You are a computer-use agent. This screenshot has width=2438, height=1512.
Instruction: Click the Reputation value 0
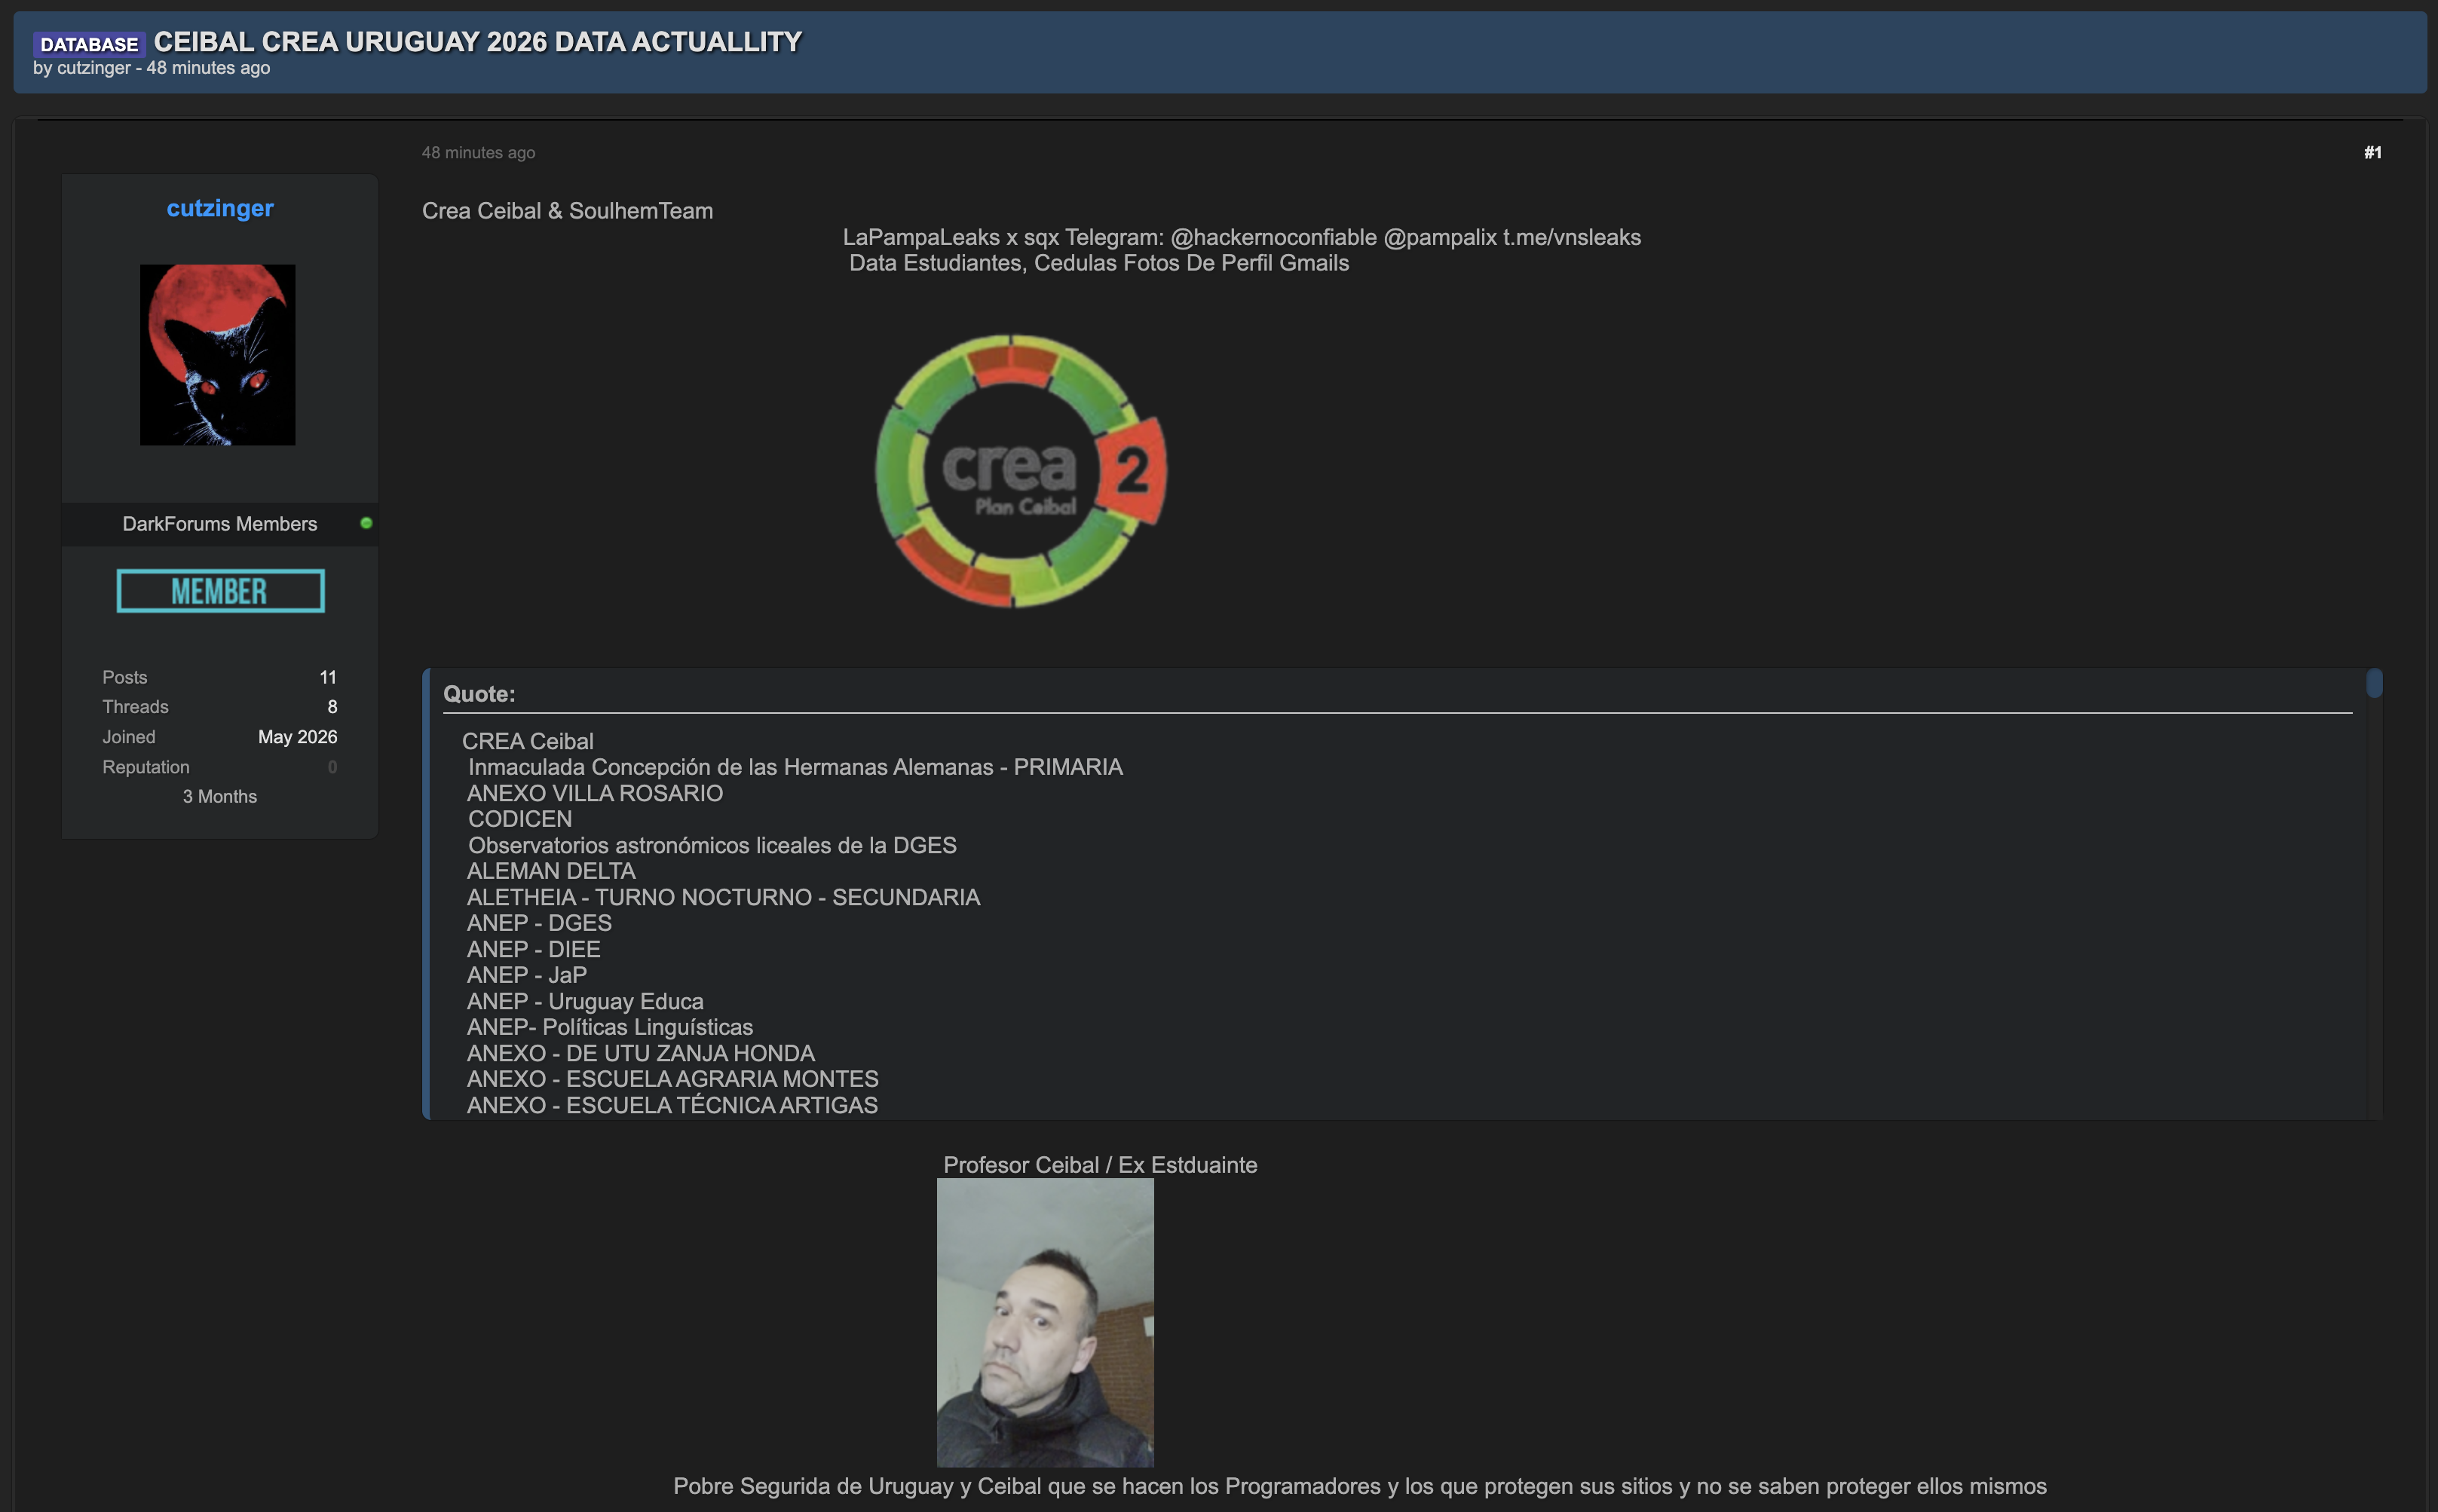[x=332, y=767]
